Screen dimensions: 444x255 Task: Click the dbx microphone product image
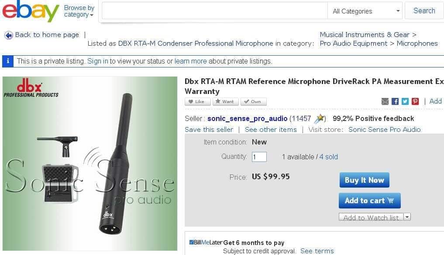point(90,164)
